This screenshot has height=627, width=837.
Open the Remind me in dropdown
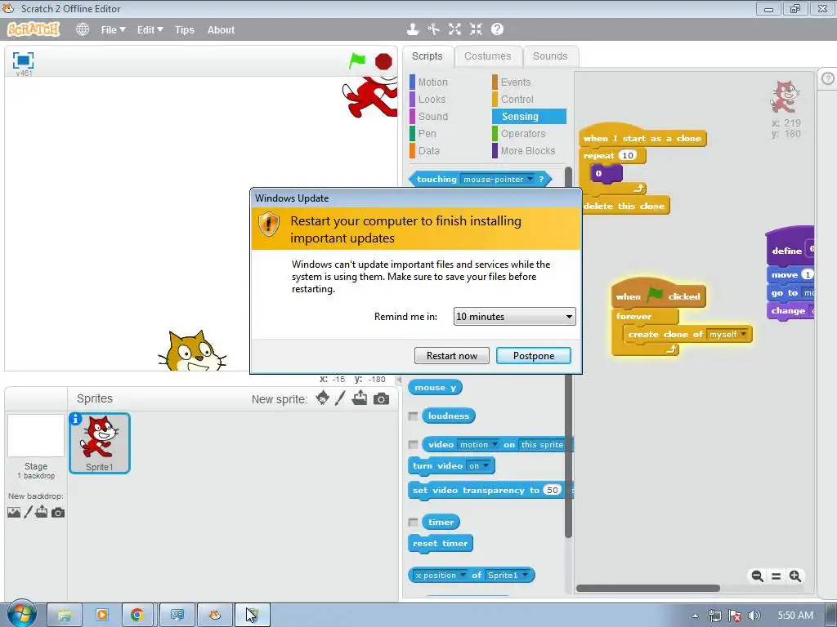click(514, 316)
